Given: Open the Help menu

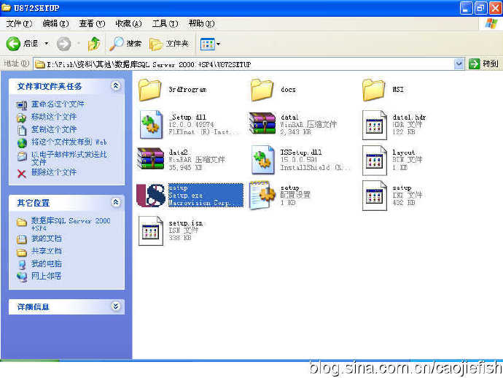Looking at the screenshot, I should point(201,23).
